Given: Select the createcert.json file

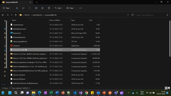Looking at the screenshot, I should point(55,25).
